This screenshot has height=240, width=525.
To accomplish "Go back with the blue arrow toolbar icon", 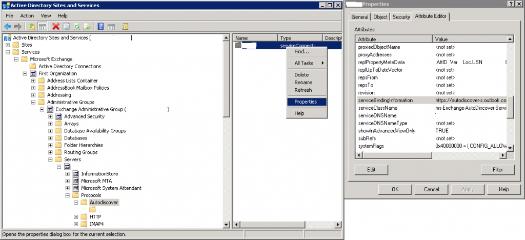I will [x=8, y=27].
